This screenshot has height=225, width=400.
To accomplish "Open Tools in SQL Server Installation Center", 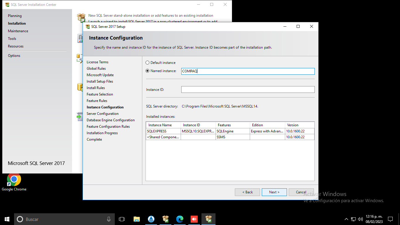I will (12, 39).
